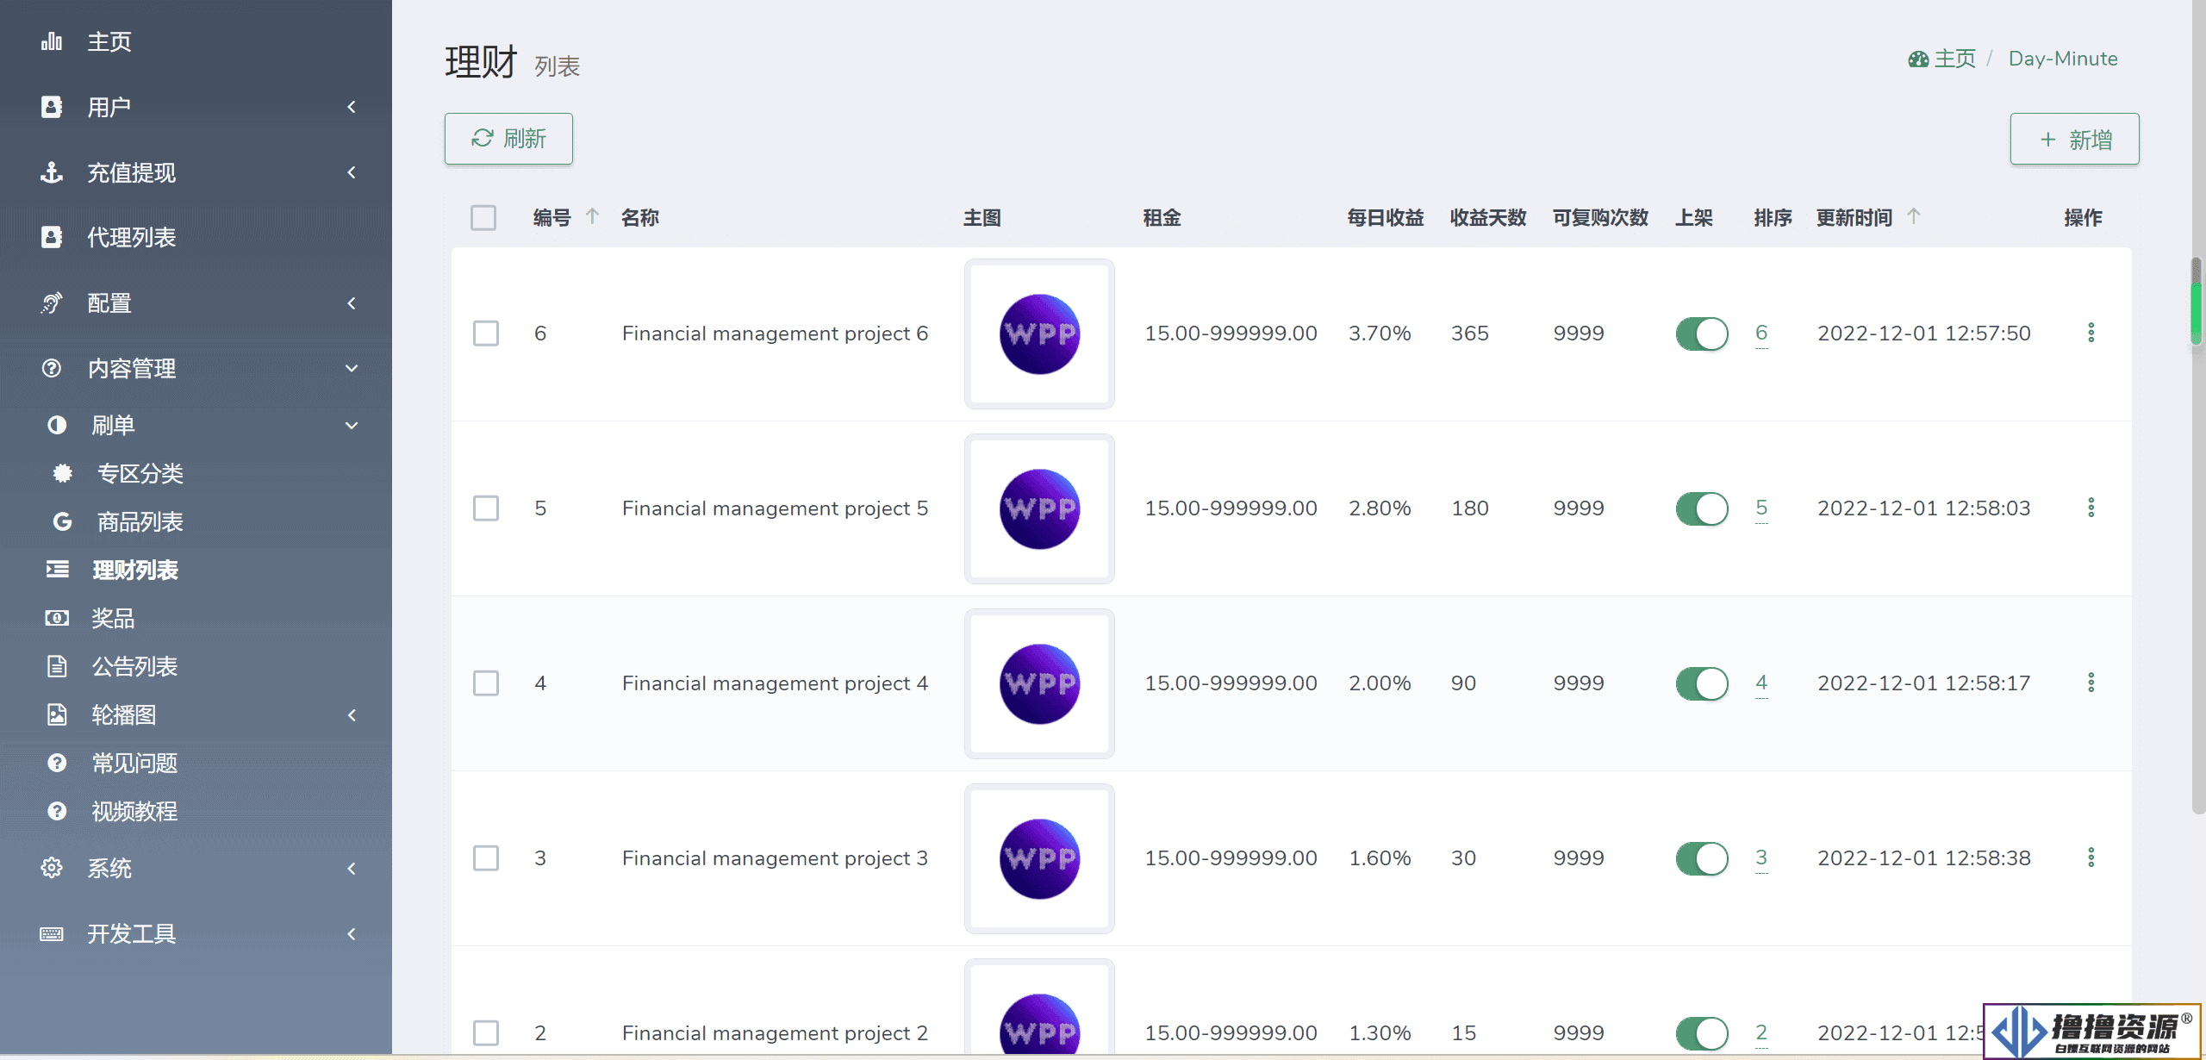Image resolution: width=2206 pixels, height=1060 pixels.
Task: Check the box for project 3 row
Action: pos(486,858)
